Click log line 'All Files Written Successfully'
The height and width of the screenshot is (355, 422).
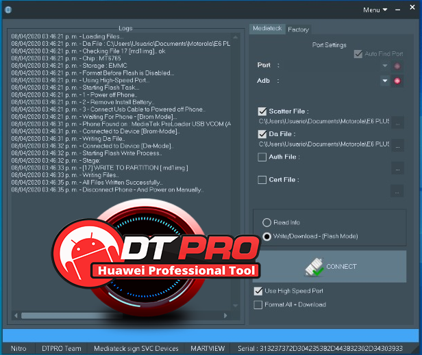click(87, 183)
